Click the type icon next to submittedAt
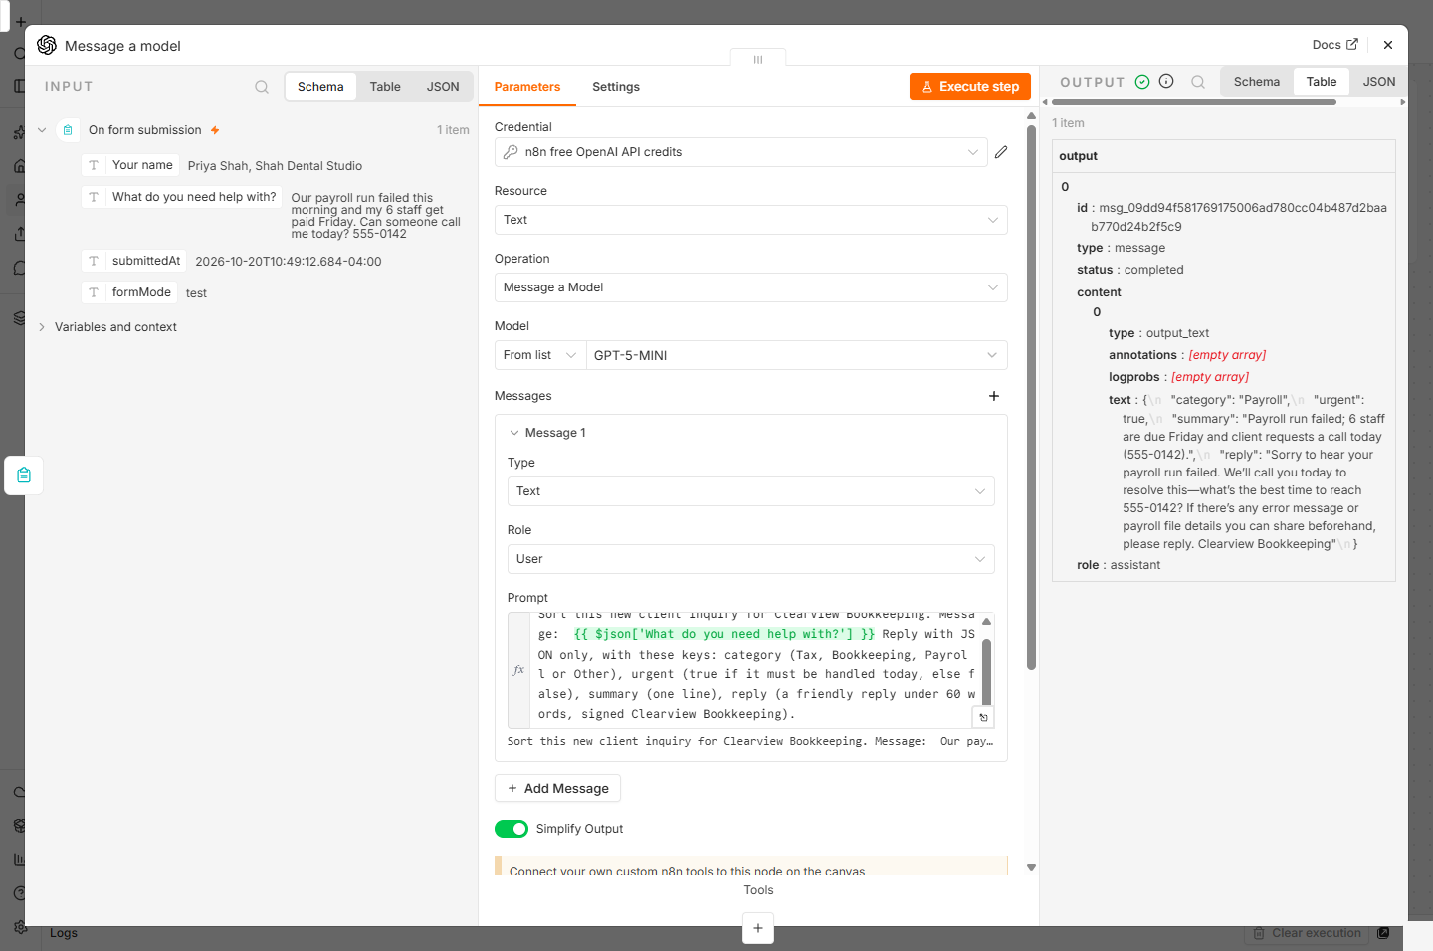Viewport: 1433px width, 951px height. point(94,261)
